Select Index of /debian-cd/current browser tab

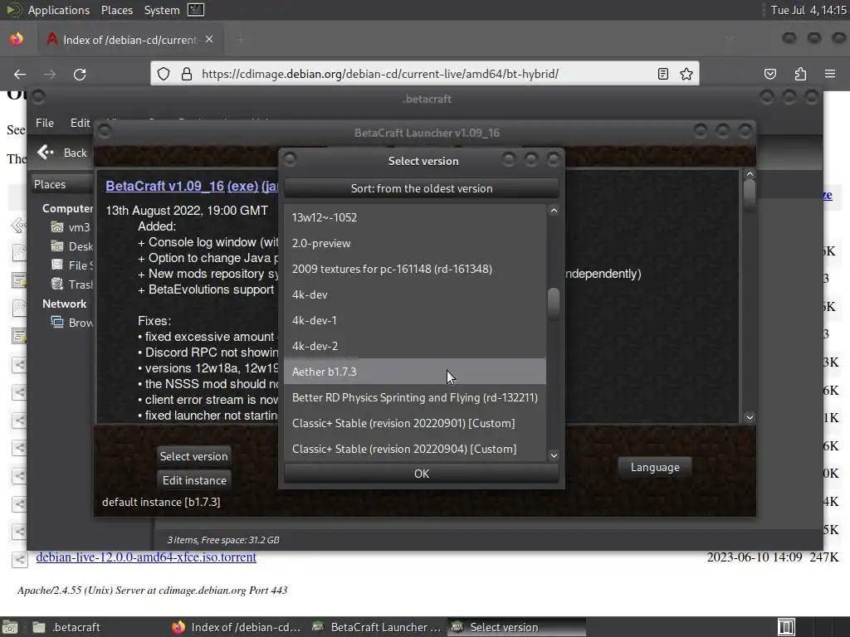point(130,40)
